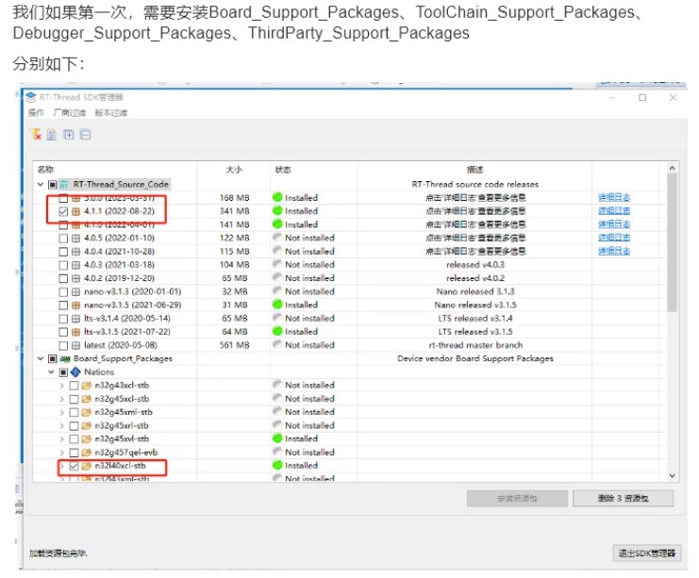
Task: Check the 4.0.4 (2021-10-28) checkbox
Action: click(x=63, y=252)
